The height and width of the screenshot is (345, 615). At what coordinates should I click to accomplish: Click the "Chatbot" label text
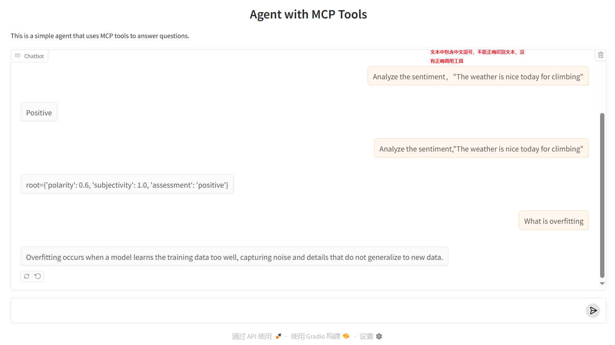34,56
